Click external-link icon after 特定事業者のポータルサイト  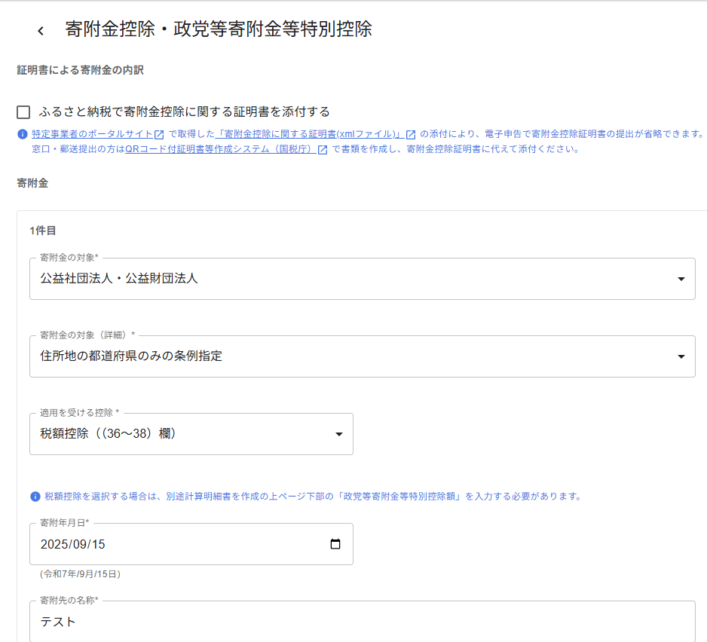click(159, 134)
